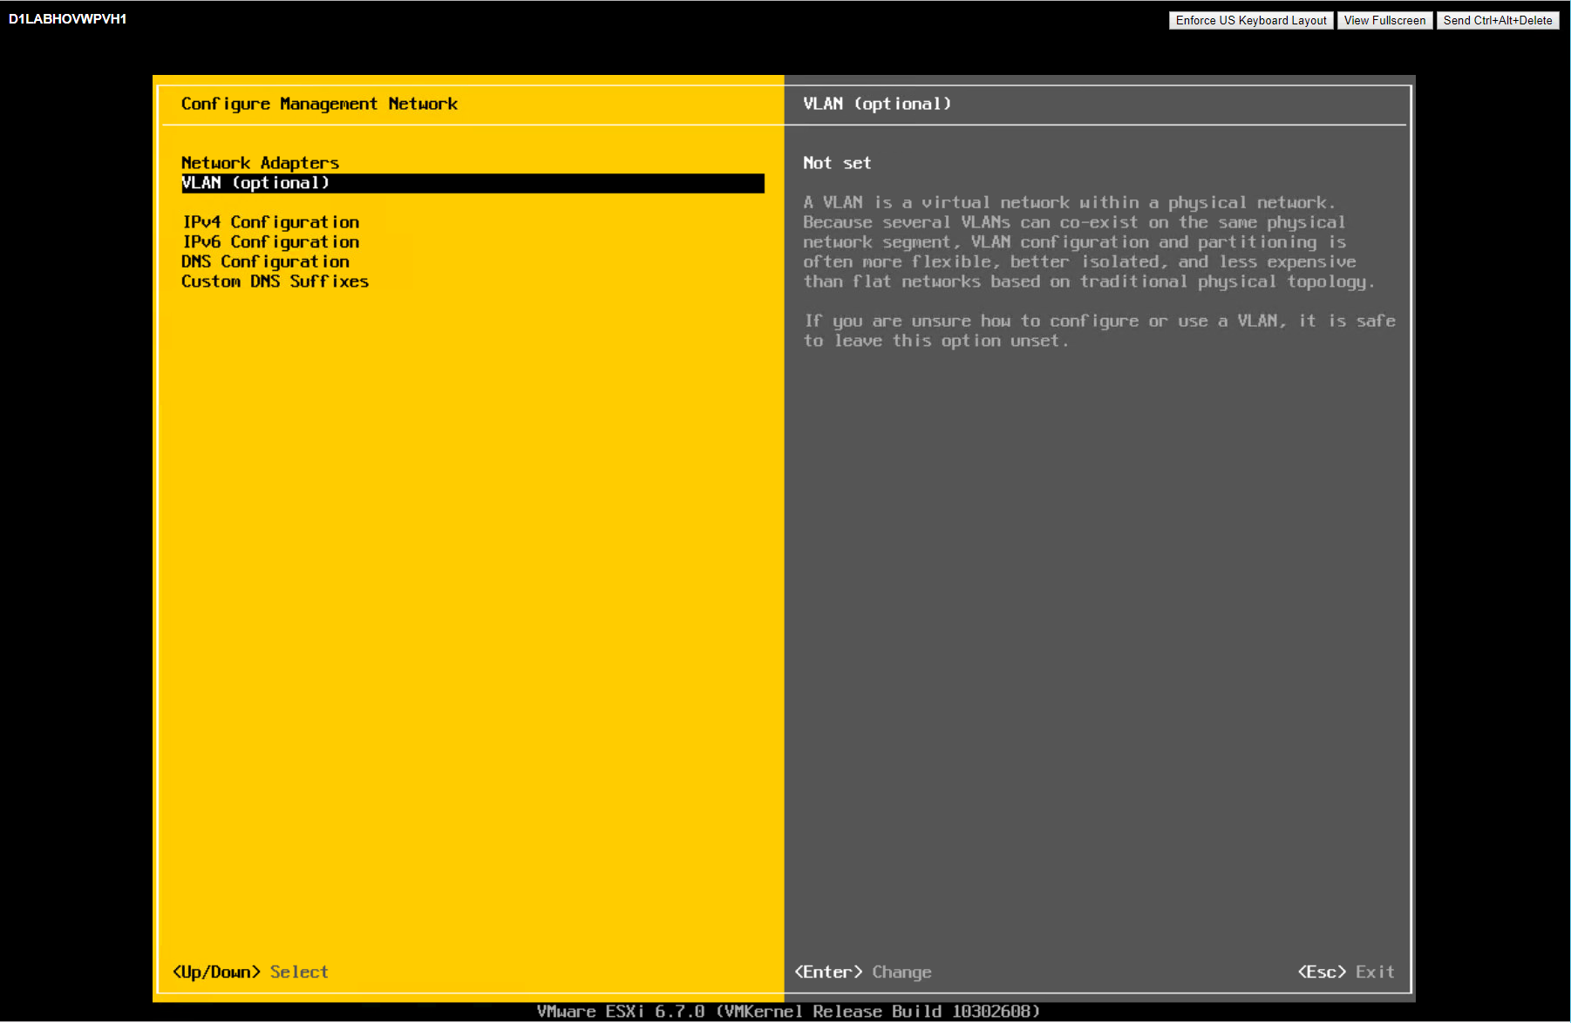The image size is (1571, 1023).
Task: Click the Configure Management Network title
Action: (319, 104)
